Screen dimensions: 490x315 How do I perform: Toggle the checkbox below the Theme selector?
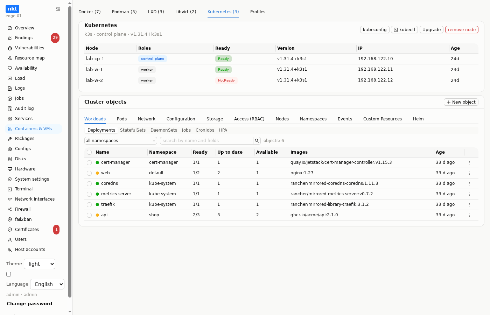[9, 274]
